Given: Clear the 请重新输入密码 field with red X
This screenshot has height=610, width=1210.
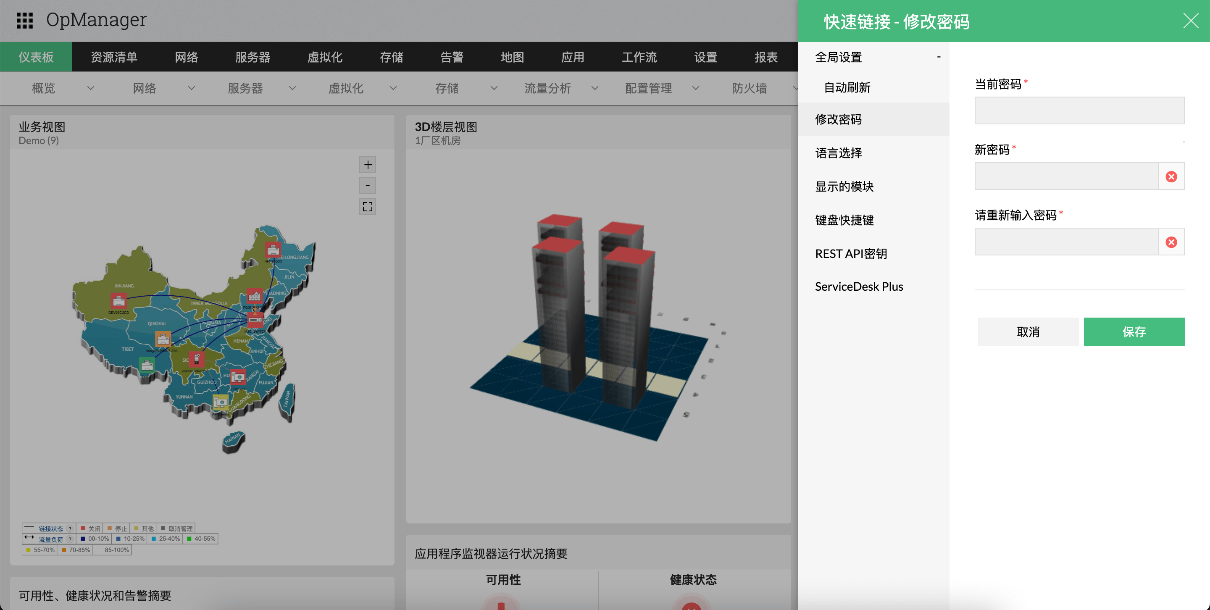Looking at the screenshot, I should point(1171,242).
